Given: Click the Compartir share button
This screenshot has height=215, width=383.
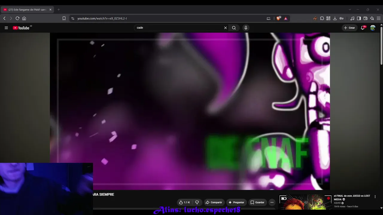Looking at the screenshot, I should click(x=214, y=202).
